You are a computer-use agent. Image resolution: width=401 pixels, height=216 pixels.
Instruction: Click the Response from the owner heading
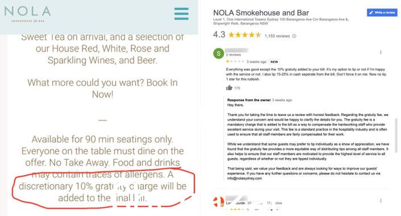[249, 100]
